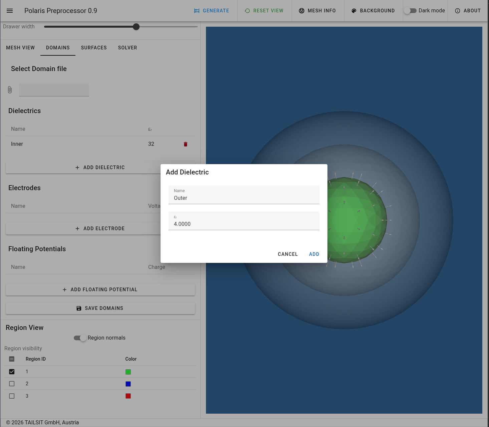Toggle the select-all regions checkbox
Image resolution: width=489 pixels, height=427 pixels.
pyautogui.click(x=12, y=359)
